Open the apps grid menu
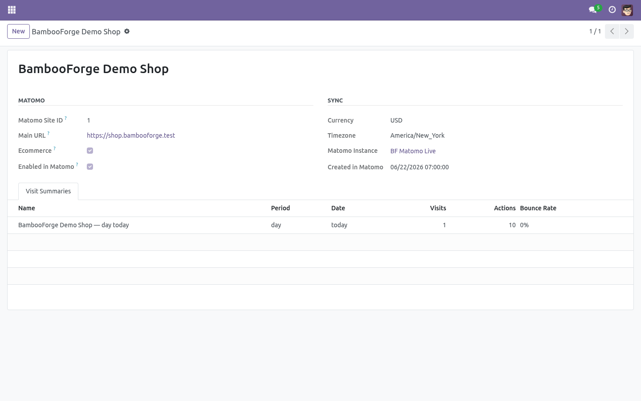Screen dimensions: 641x401 (12, 10)
